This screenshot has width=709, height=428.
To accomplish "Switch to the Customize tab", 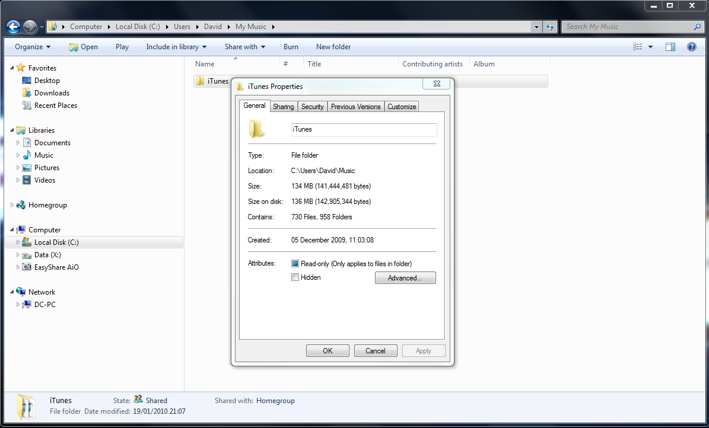I will click(x=402, y=107).
